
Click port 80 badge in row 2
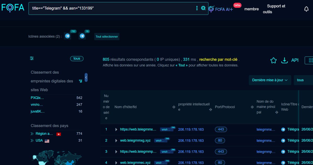220,141
